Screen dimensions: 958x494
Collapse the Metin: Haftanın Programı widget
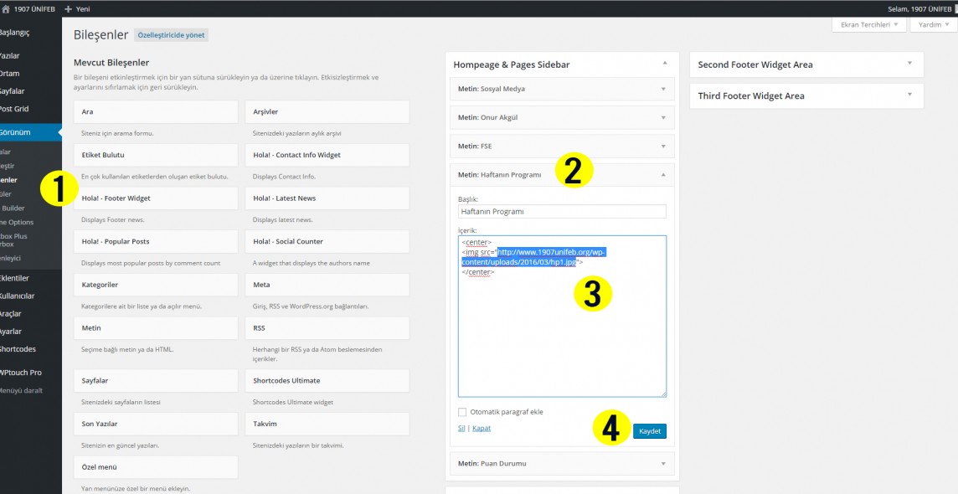pos(663,174)
